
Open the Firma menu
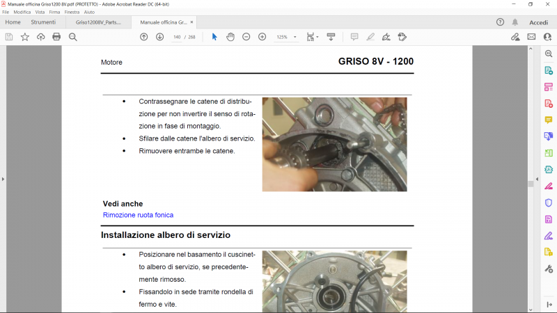click(x=54, y=12)
